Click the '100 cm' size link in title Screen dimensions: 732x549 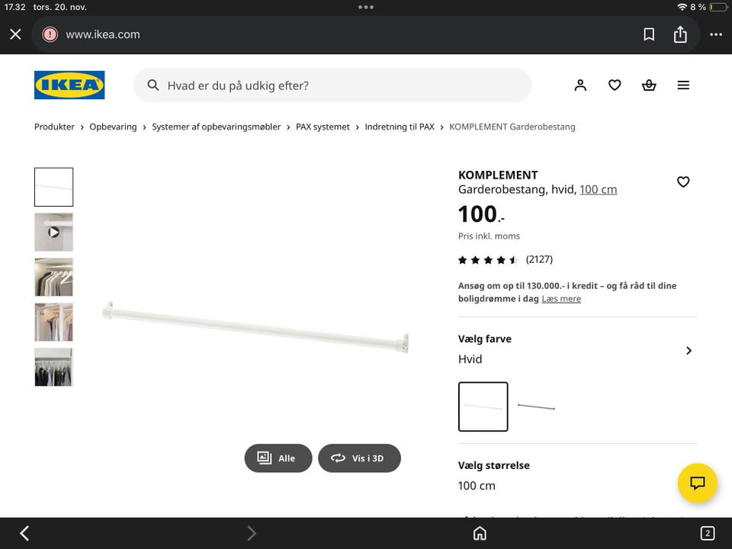[x=598, y=190]
